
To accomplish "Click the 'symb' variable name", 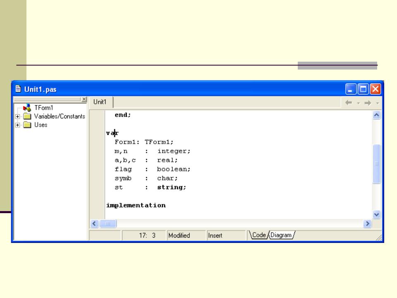I will pos(123,178).
